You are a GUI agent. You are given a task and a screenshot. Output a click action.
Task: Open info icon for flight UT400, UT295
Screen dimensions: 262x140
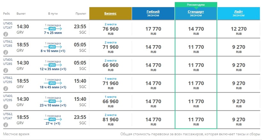click(x=6, y=106)
